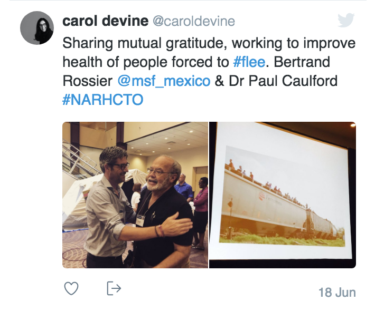Click the carol devine display name

point(106,21)
